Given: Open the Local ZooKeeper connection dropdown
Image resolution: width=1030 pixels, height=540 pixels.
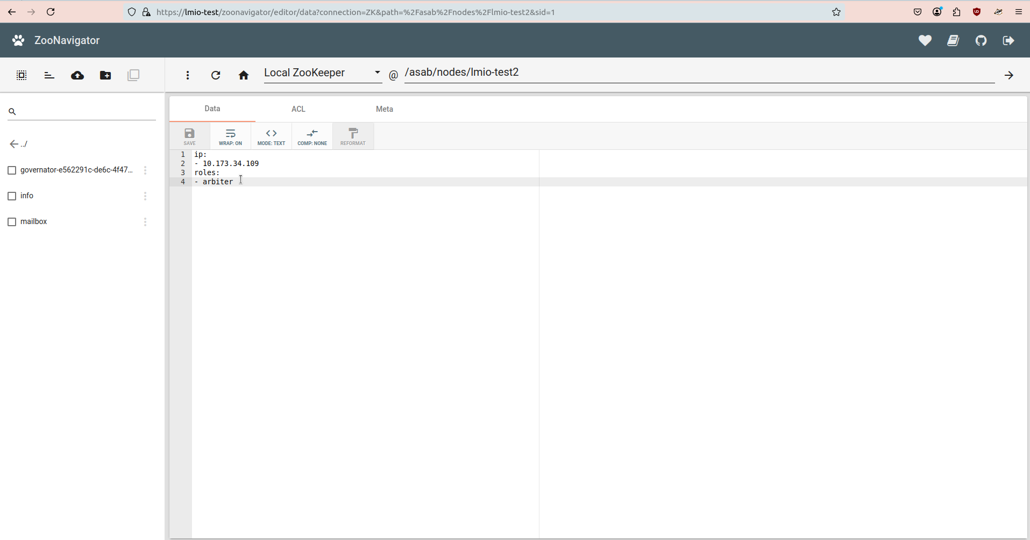Looking at the screenshot, I should coord(322,73).
